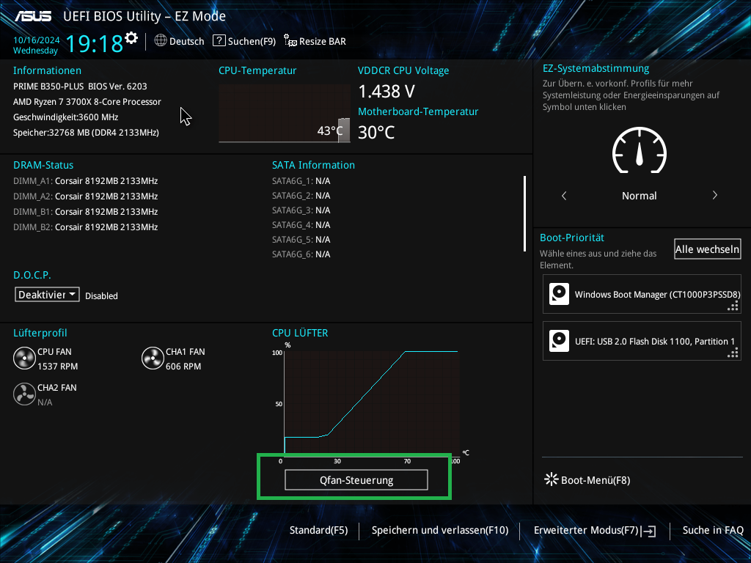Viewport: 751px width, 563px height.
Task: Click the question mark search icon
Action: 219,41
